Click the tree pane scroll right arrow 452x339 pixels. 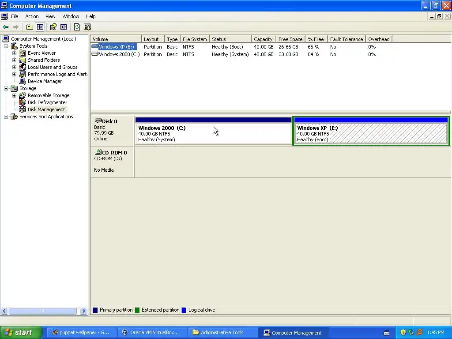(x=83, y=311)
